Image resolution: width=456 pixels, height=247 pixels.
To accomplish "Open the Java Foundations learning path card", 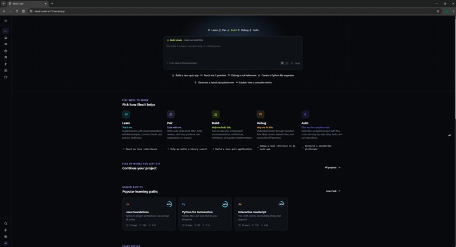I will (149, 214).
